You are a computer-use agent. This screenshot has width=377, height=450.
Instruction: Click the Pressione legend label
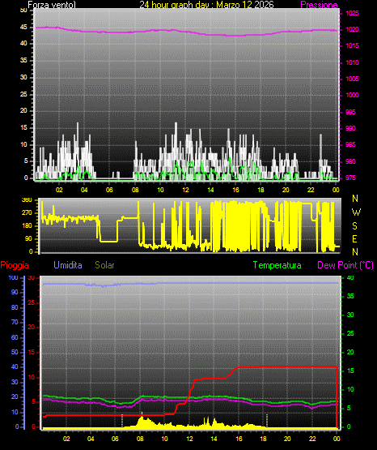coord(319,5)
